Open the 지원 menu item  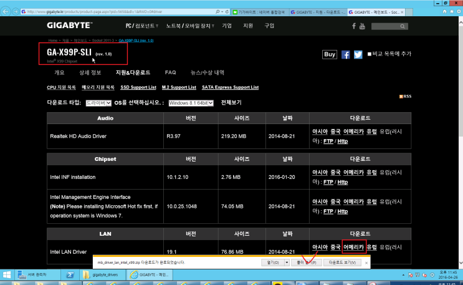tap(248, 26)
